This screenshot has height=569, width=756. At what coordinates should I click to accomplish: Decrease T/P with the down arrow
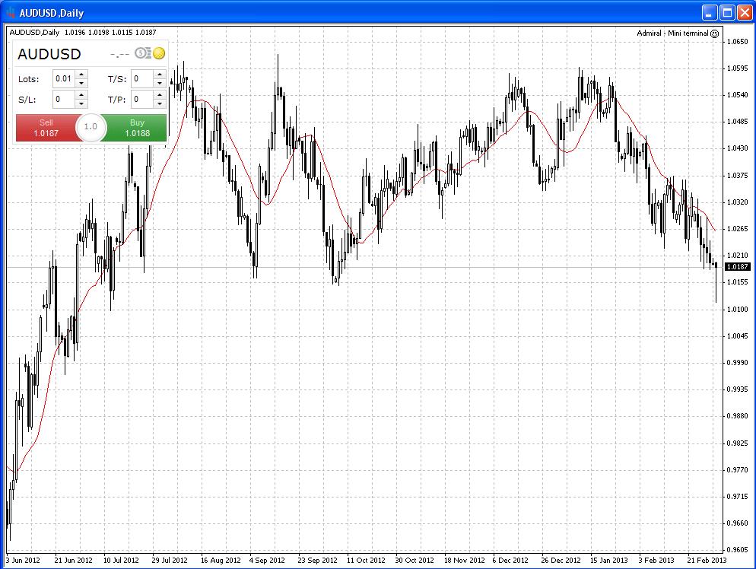click(x=160, y=103)
